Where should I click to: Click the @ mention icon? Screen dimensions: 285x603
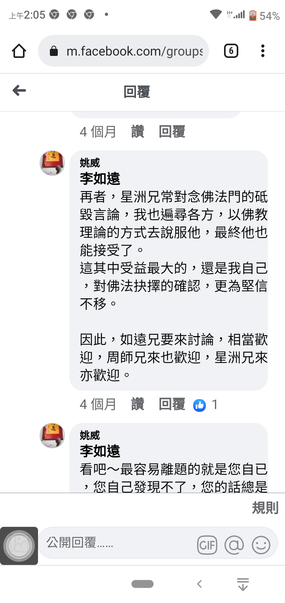[234, 545]
